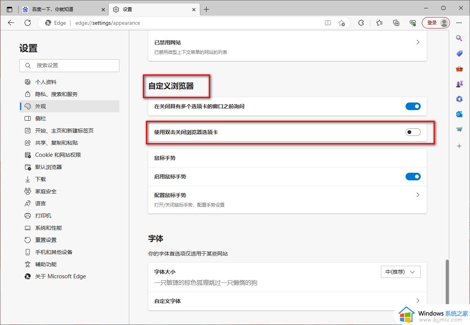Click the 搜索设置 search field

coord(69,66)
